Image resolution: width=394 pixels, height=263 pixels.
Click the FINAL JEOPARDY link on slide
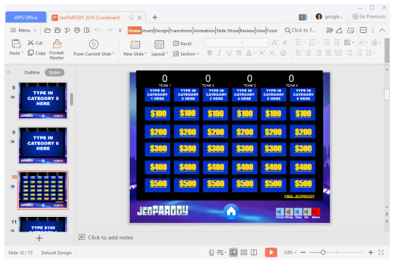click(x=299, y=197)
